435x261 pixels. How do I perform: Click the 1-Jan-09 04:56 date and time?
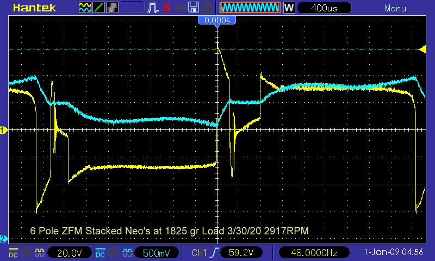pyautogui.click(x=394, y=252)
